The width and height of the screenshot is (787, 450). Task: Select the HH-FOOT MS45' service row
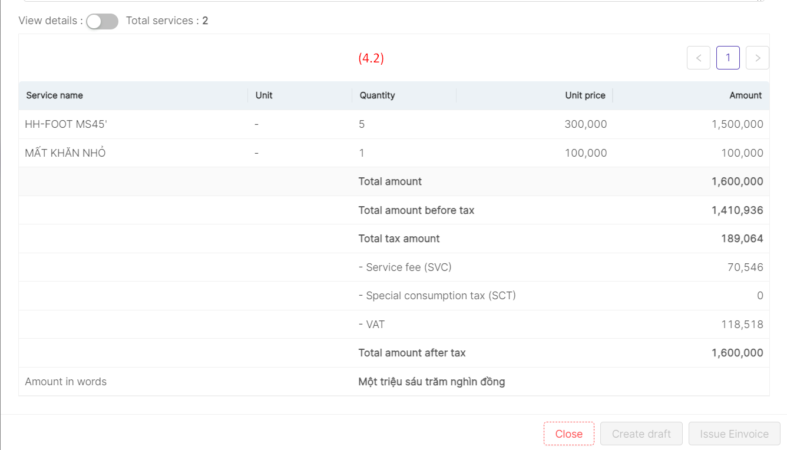[65, 124]
